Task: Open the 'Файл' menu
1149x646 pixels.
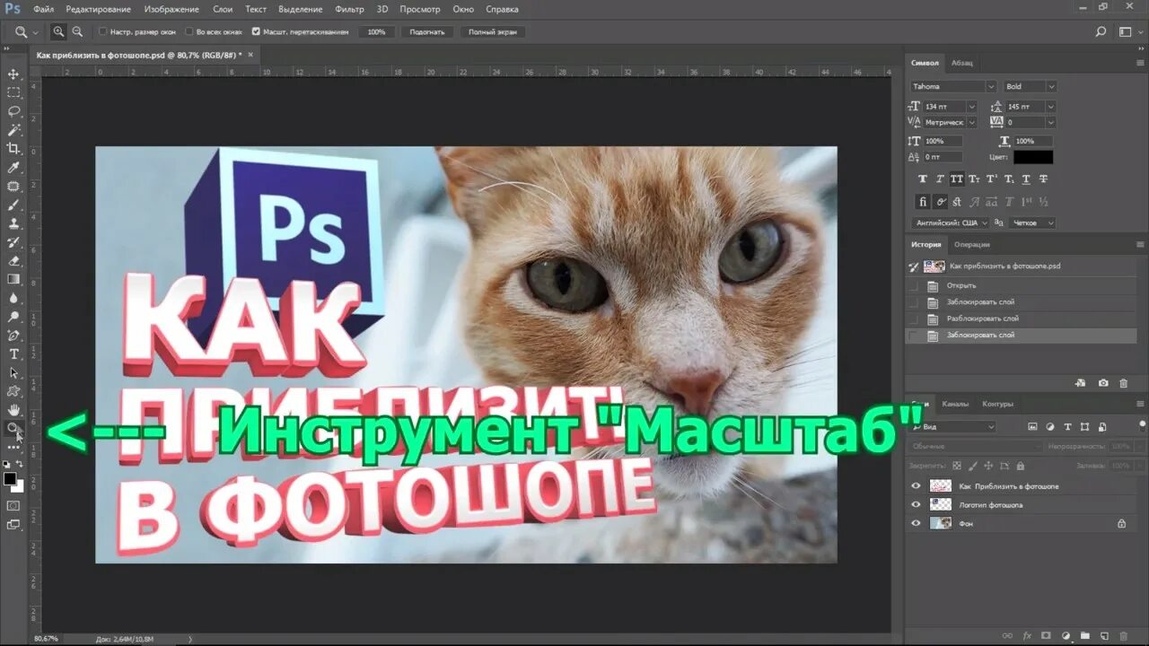Action: 43,9
